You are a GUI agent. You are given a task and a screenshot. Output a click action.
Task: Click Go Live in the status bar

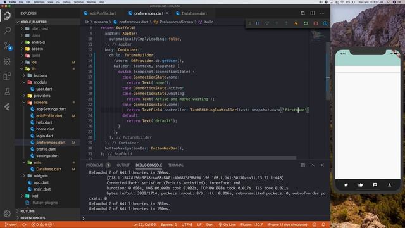click(x=227, y=225)
